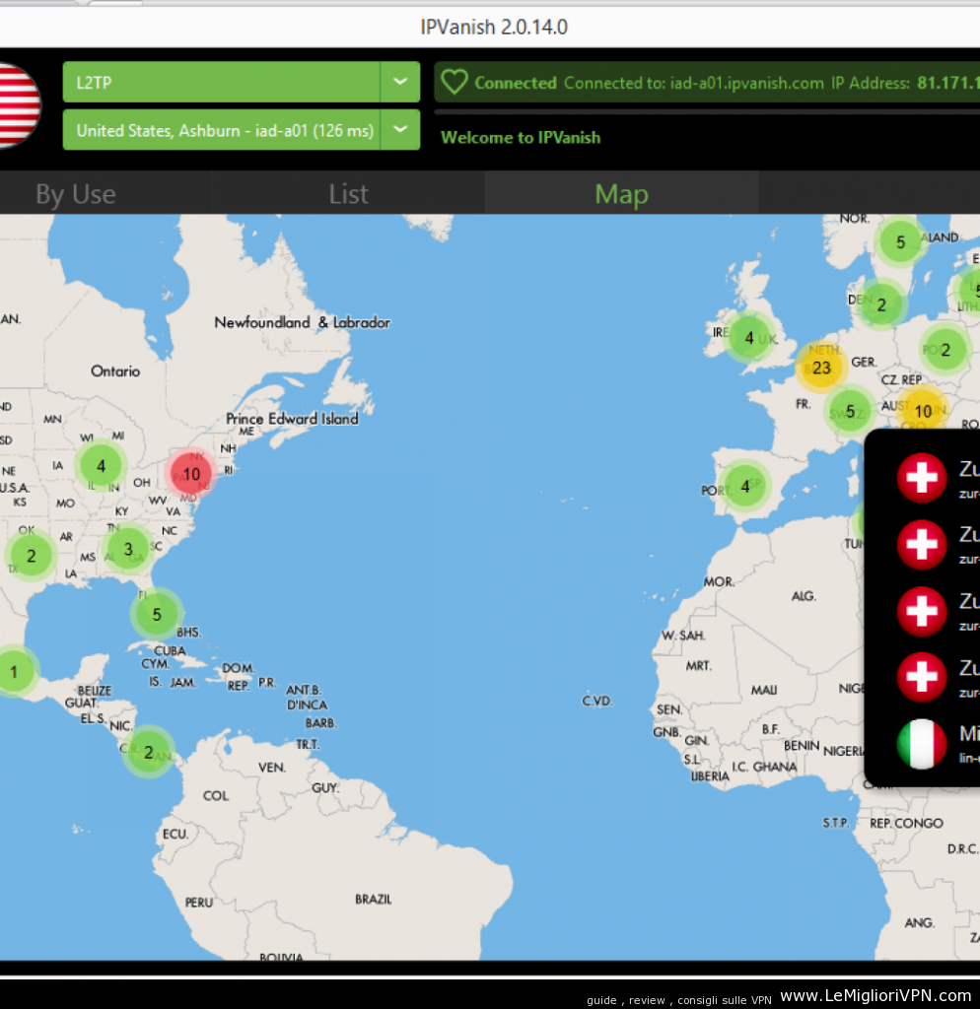The height and width of the screenshot is (1009, 980).
Task: Select the 5-server cluster over Florida
Action: coord(157,615)
